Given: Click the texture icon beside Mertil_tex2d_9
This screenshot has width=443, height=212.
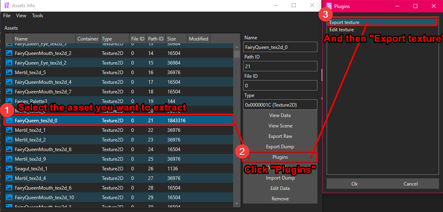Looking at the screenshot, I should click(x=9, y=159).
